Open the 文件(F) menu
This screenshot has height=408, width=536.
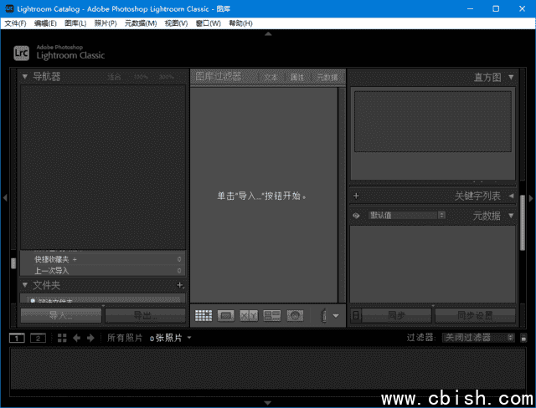(15, 23)
